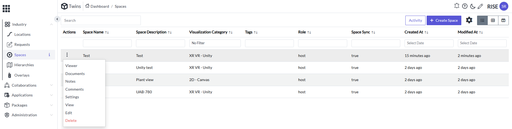Click the Dashboard home icon
Viewport: 512px width, 129px height.
87,6
